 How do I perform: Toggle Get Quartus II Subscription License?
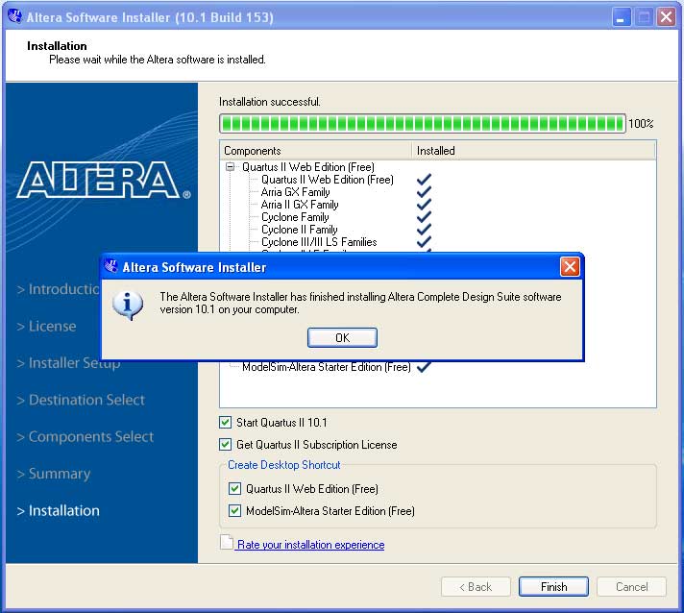coord(226,445)
